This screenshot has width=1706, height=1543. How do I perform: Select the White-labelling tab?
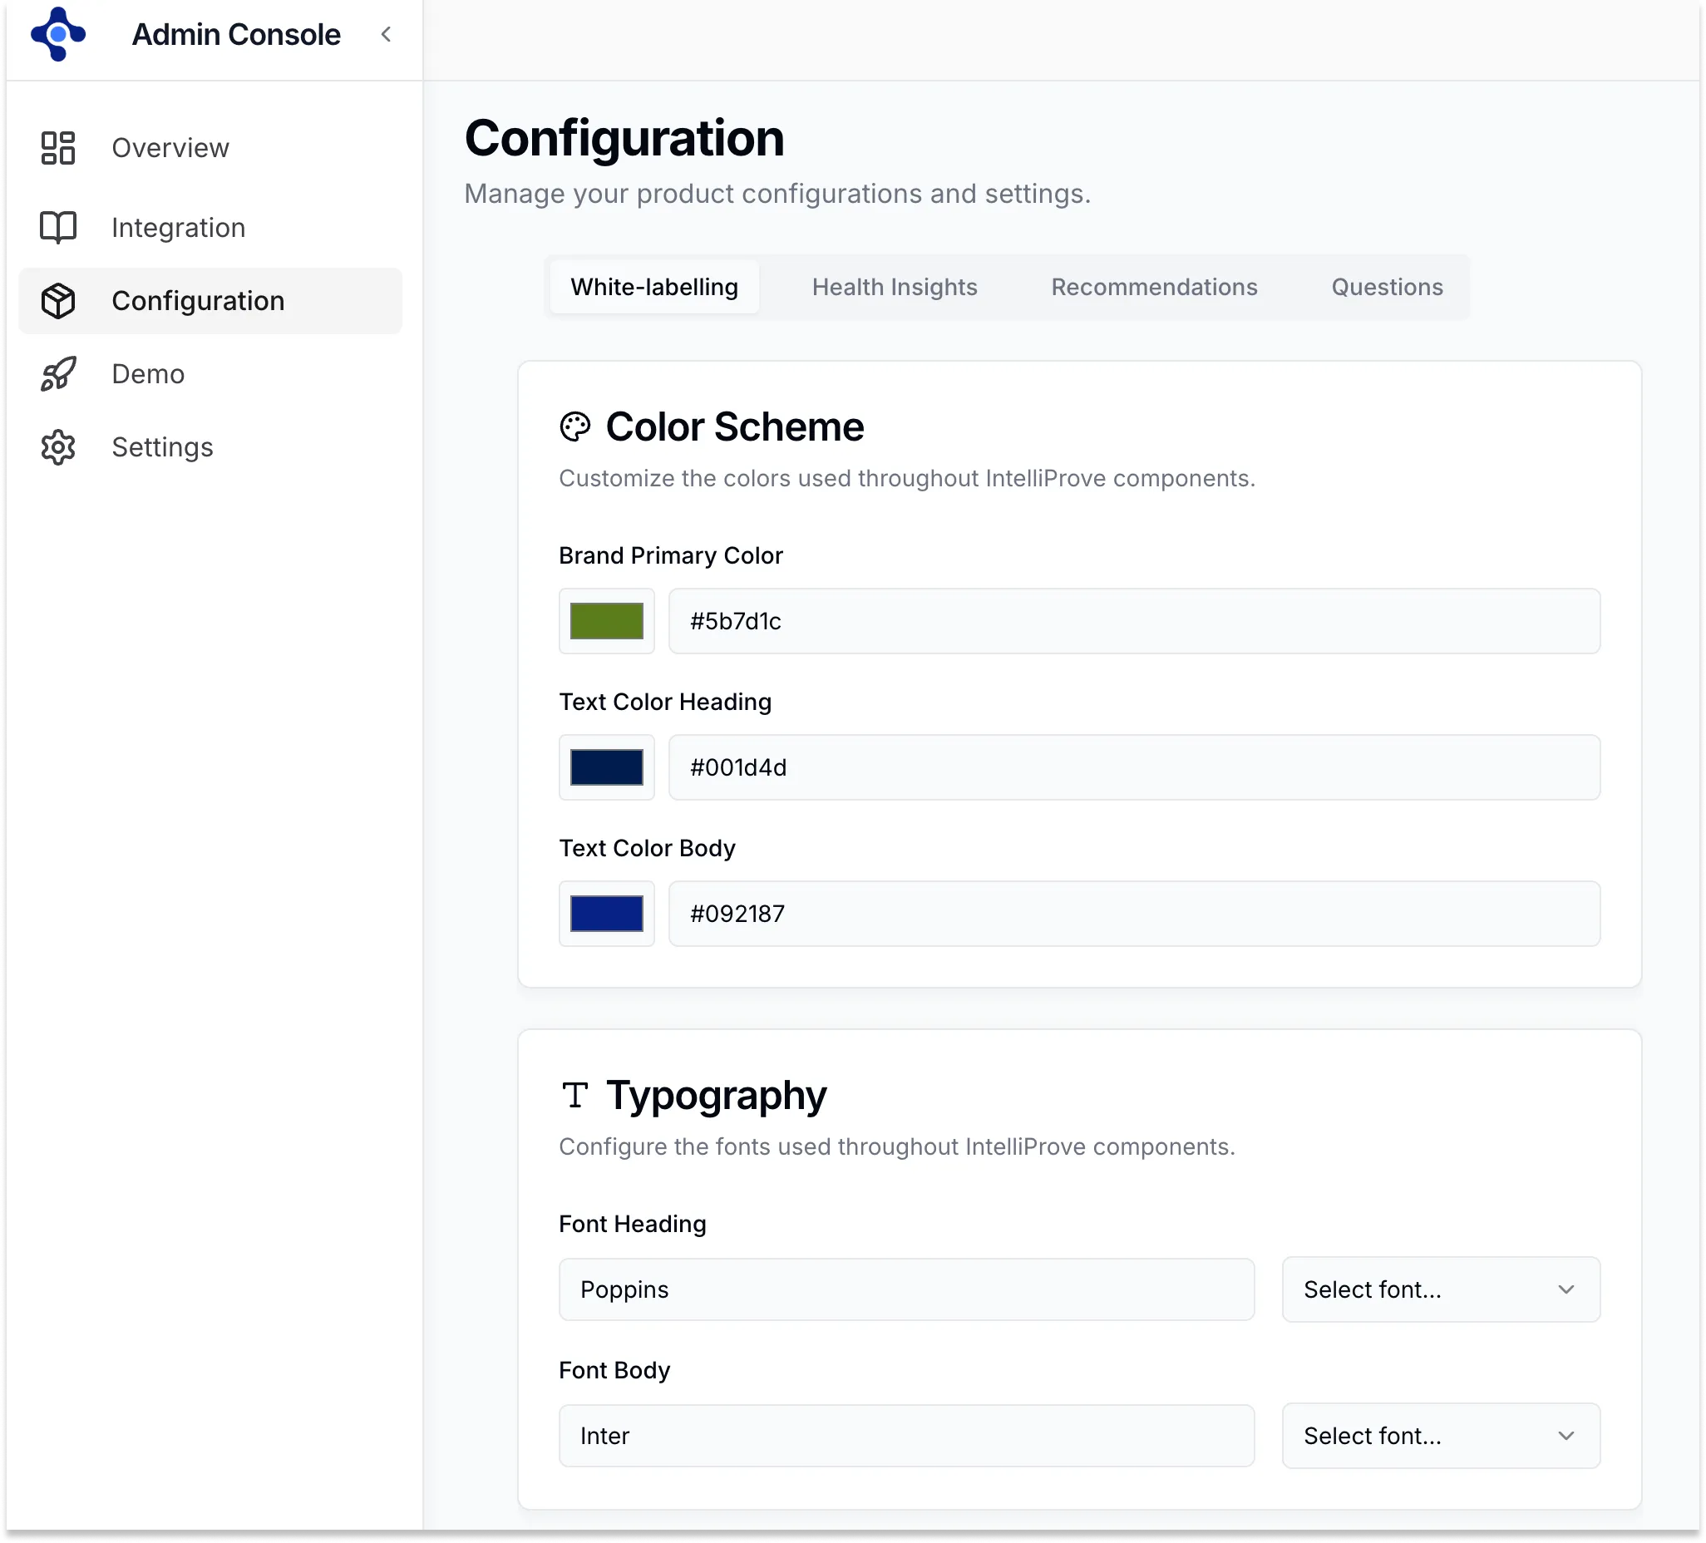tap(653, 287)
